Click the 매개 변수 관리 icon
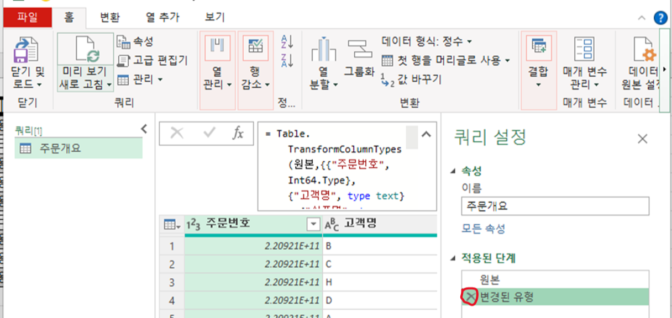The height and width of the screenshot is (318, 672). coord(585,50)
